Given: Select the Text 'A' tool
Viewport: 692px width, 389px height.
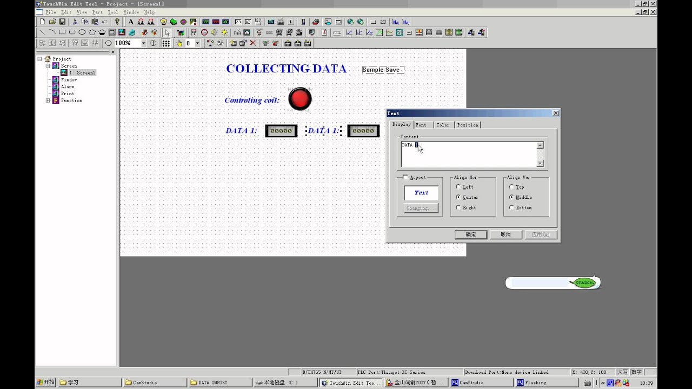Looking at the screenshot, I should tap(131, 22).
